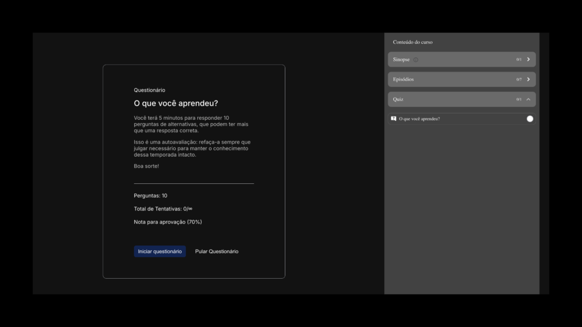Click the info icon next to Sinopse
582x327 pixels.
coord(415,60)
